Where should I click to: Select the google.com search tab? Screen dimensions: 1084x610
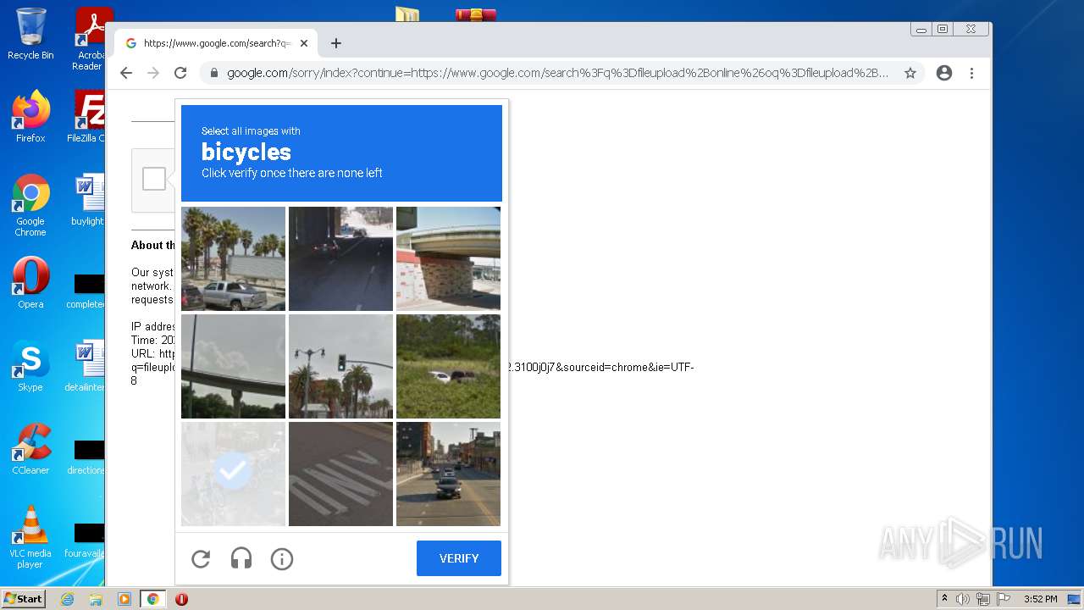click(216, 43)
